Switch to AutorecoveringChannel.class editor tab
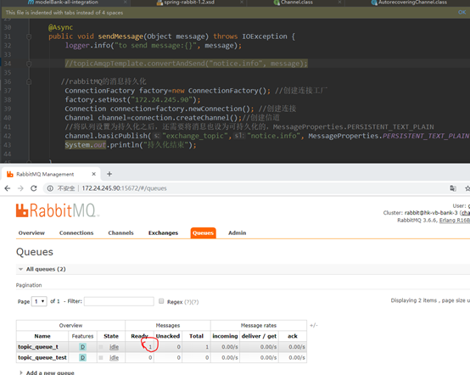Image resolution: width=470 pixels, height=375 pixels. (412, 3)
